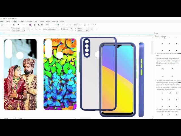Click the Publish to PDF icon
Image resolution: width=181 pixels, height=136 pixels.
coord(42,25)
